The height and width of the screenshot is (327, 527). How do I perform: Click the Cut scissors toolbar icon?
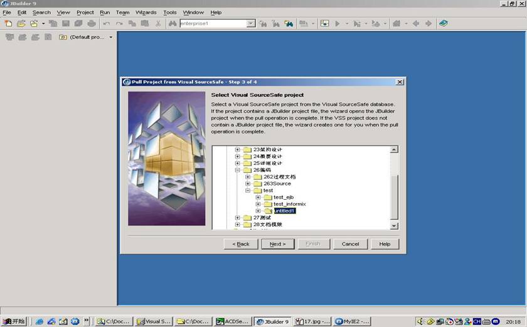pos(158,24)
